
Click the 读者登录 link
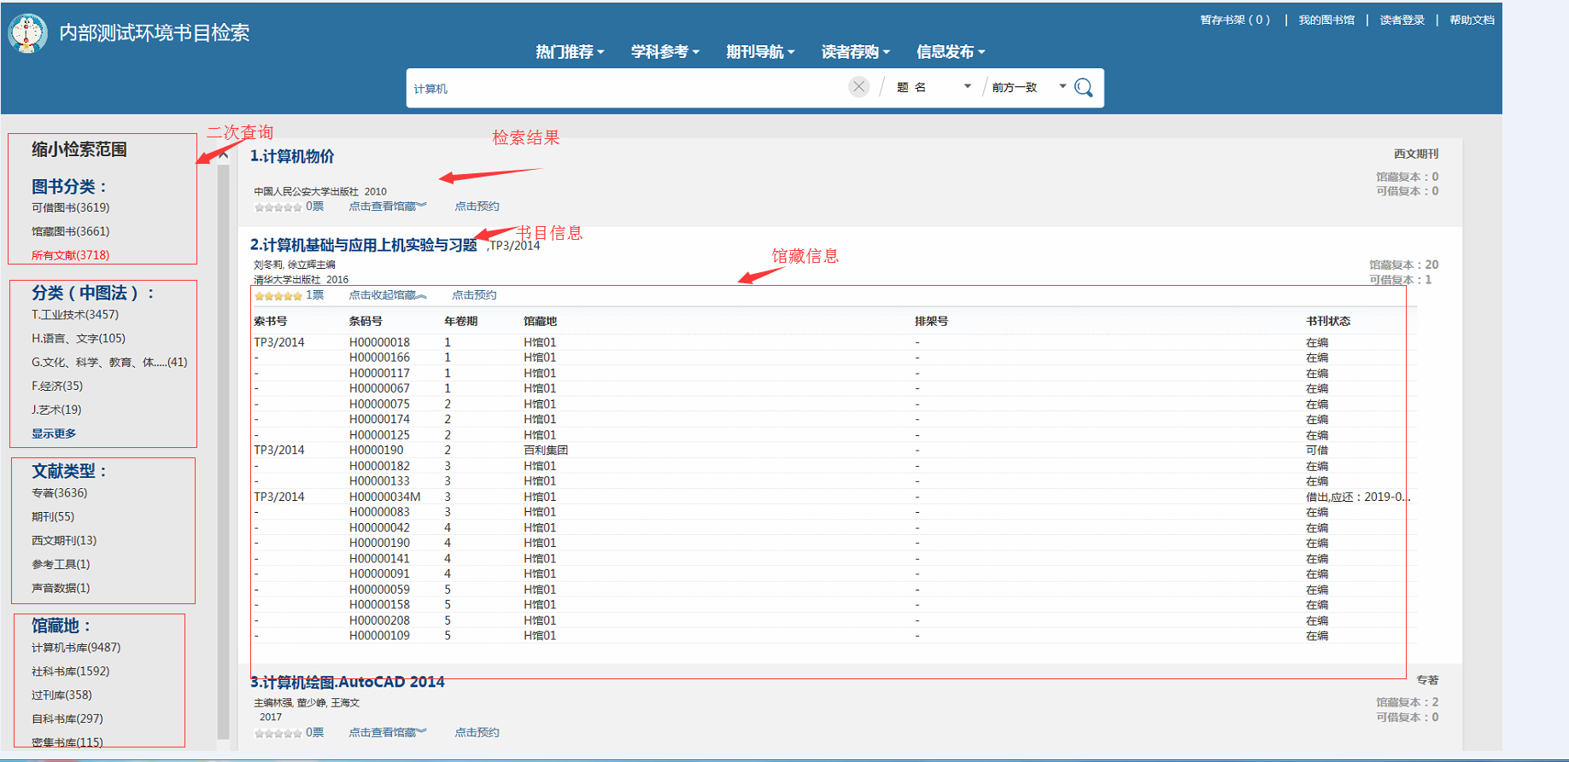(1402, 20)
